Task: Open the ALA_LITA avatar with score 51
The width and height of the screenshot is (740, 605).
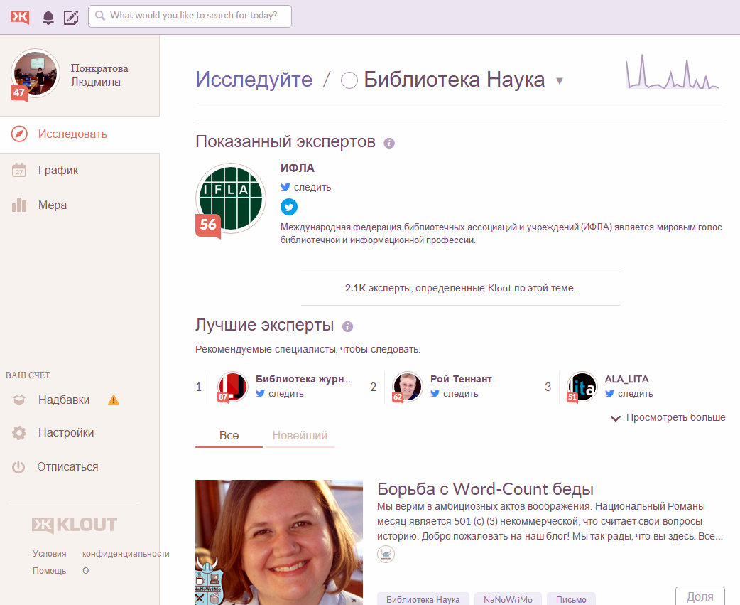Action: [582, 387]
